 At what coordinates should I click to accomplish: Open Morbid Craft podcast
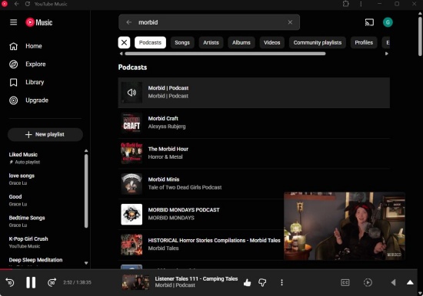254,123
